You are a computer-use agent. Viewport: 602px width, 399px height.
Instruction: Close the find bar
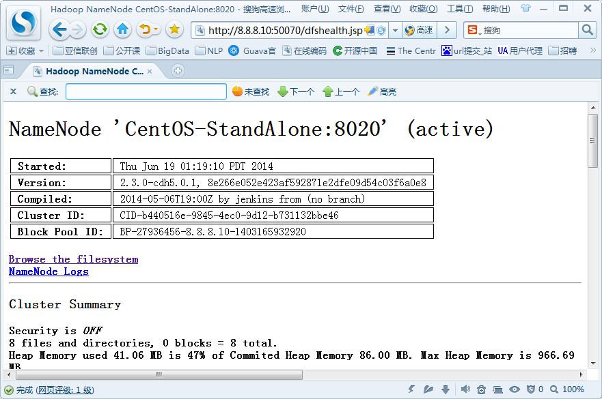[x=13, y=91]
